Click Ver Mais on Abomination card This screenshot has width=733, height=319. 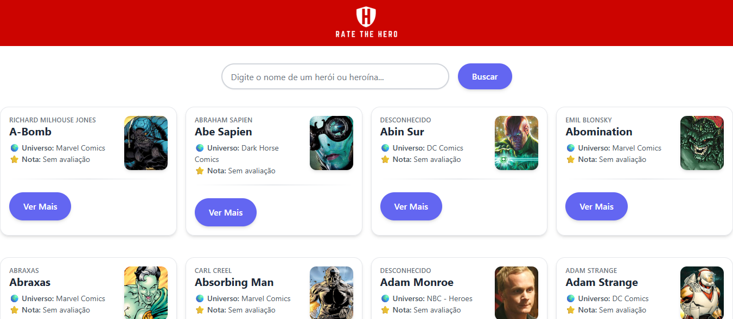(596, 206)
